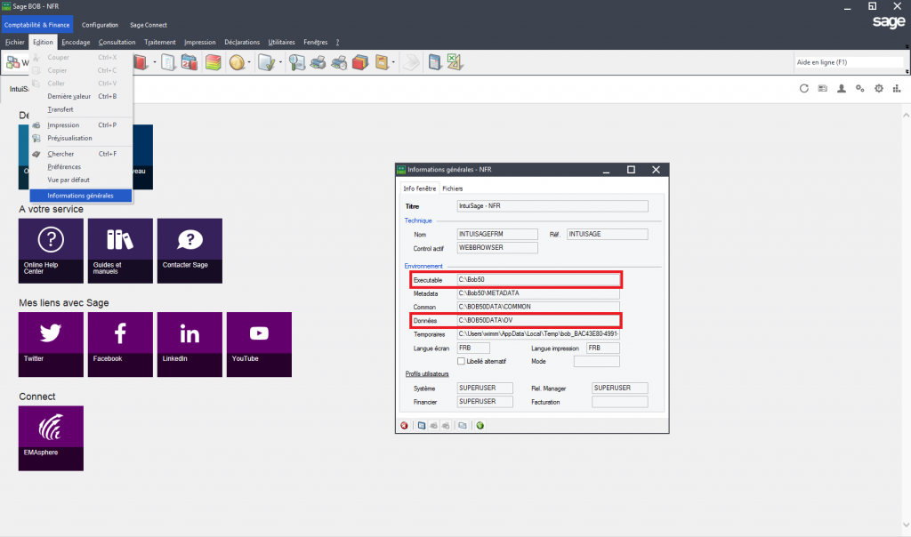This screenshot has height=537, width=911.
Task: Open the EMAsphere Connect tile
Action: pos(51,438)
